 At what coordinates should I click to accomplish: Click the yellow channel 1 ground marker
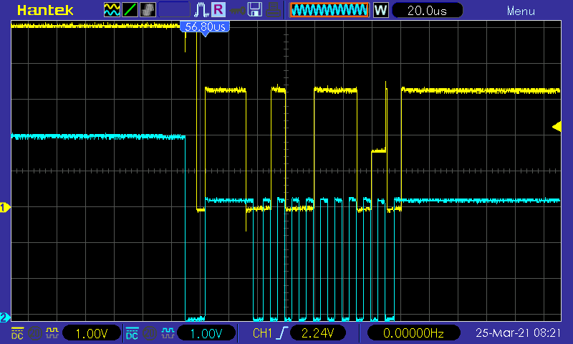(5, 208)
